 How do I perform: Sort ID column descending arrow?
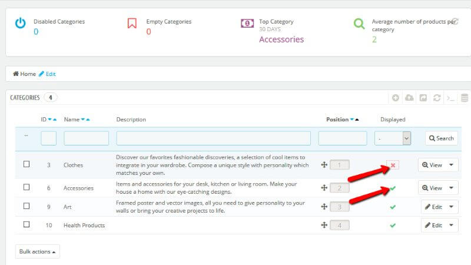click(x=50, y=120)
